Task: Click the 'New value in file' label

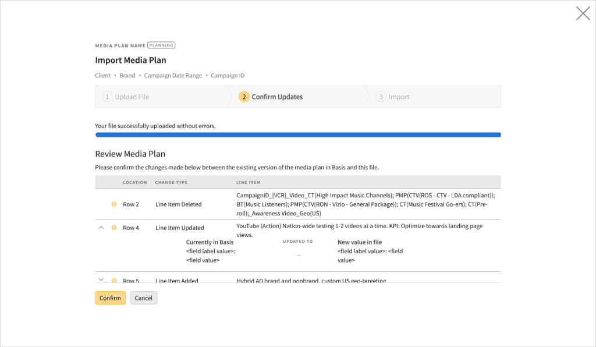Action: click(x=360, y=242)
